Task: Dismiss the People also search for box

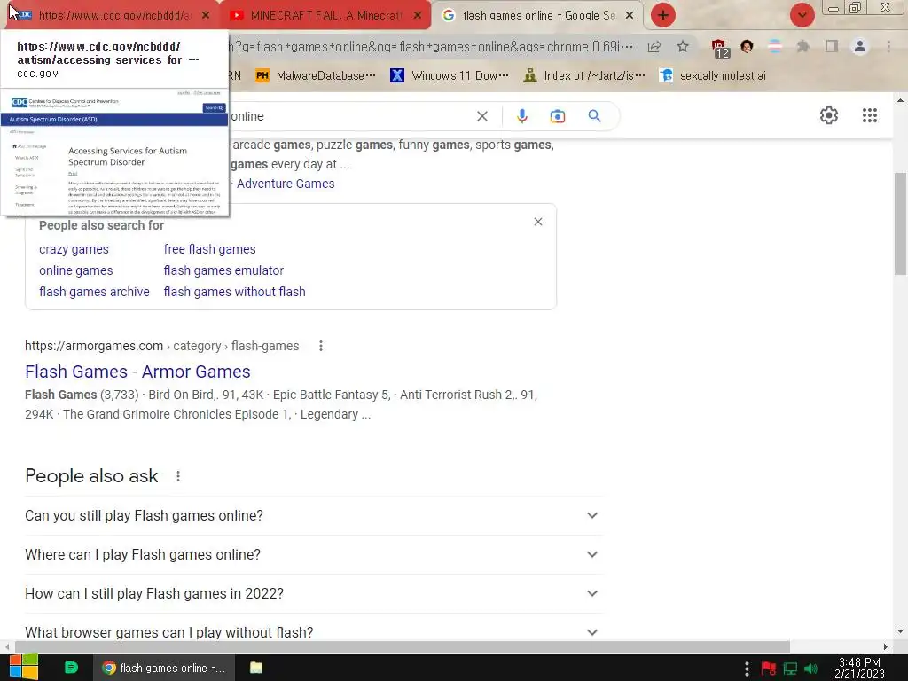Action: (538, 222)
